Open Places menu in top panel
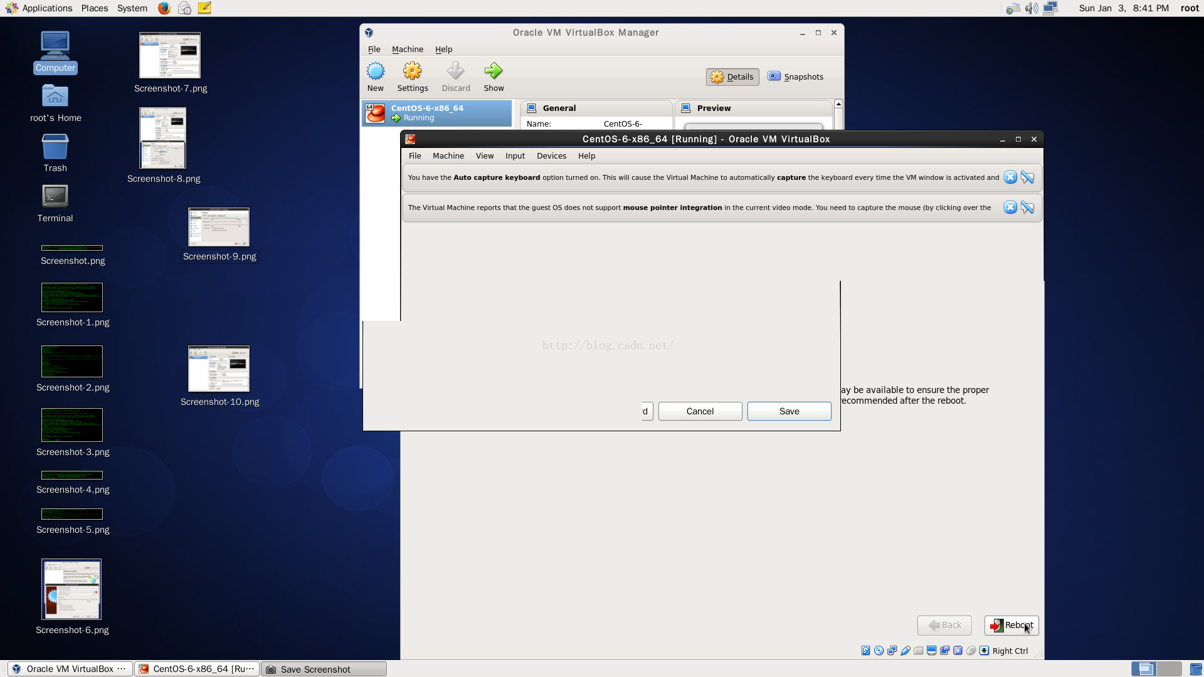Image resolution: width=1204 pixels, height=677 pixels. (95, 8)
